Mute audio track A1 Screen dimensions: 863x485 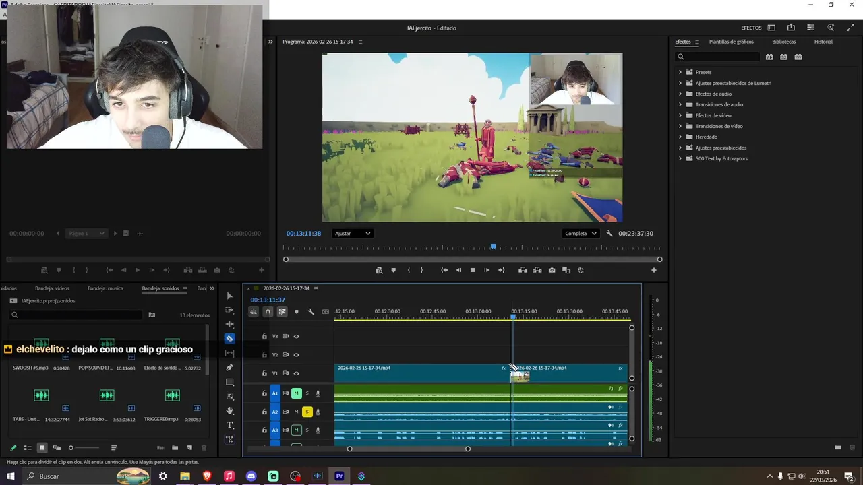pyautogui.click(x=296, y=393)
